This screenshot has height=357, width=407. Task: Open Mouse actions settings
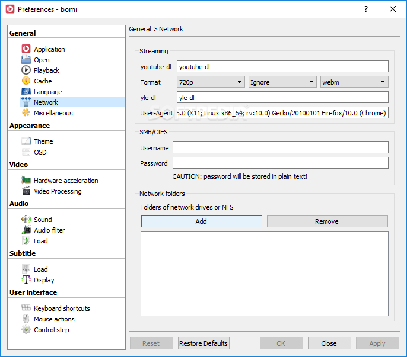coord(54,319)
